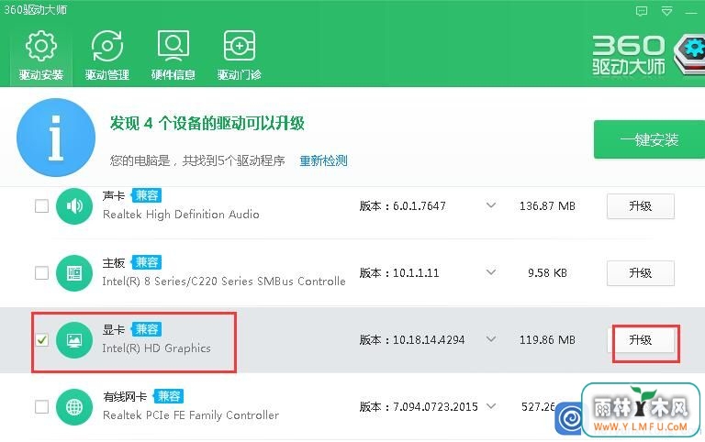
Task: Click the 兼容 tag beside 有线网卡
Action: pyautogui.click(x=169, y=396)
